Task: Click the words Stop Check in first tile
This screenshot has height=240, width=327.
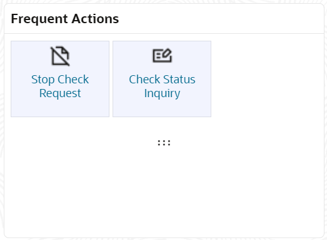Action: tap(60, 80)
